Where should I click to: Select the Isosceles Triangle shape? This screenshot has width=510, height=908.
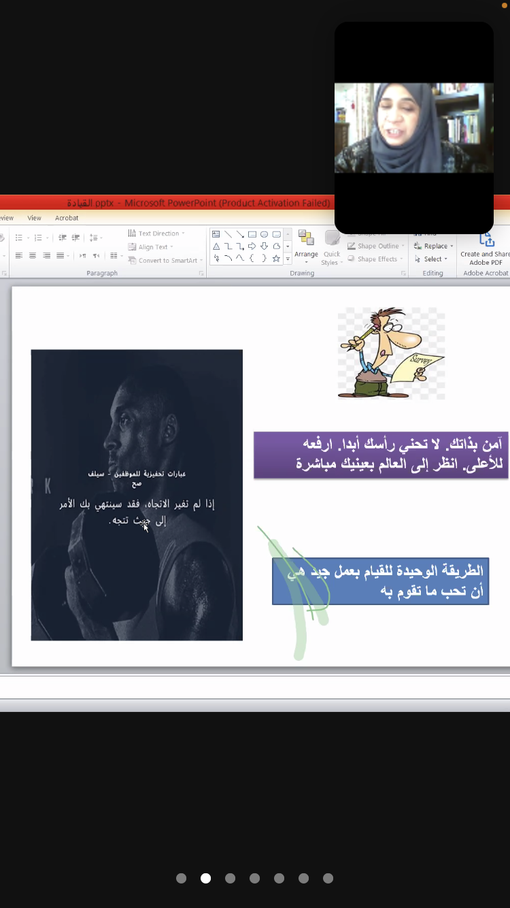coord(216,246)
